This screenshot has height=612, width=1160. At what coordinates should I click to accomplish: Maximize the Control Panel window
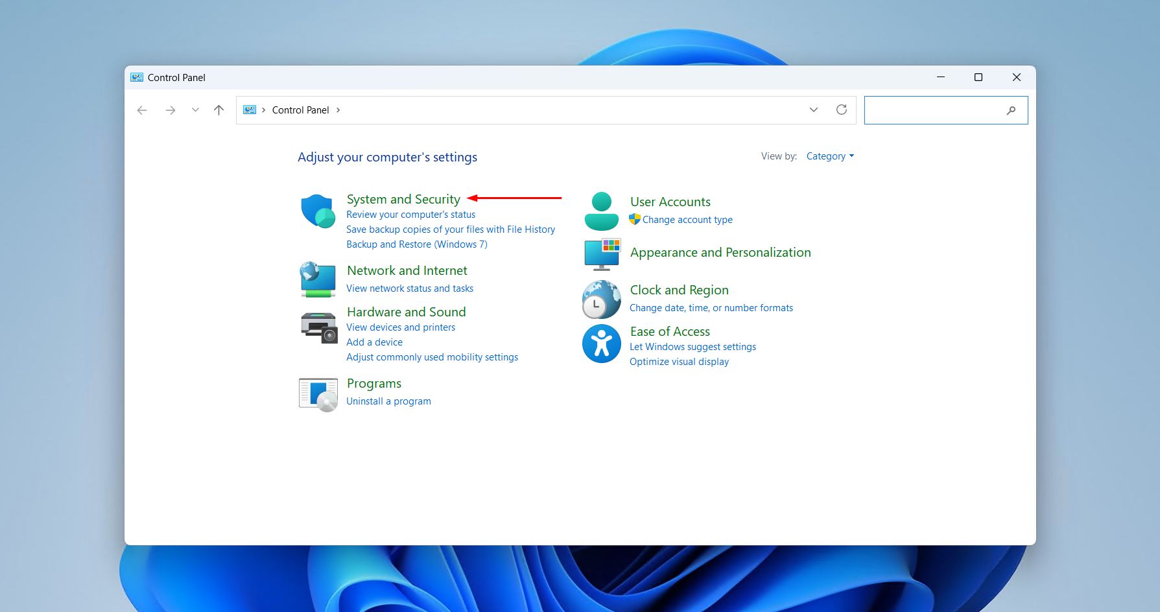[x=978, y=77]
